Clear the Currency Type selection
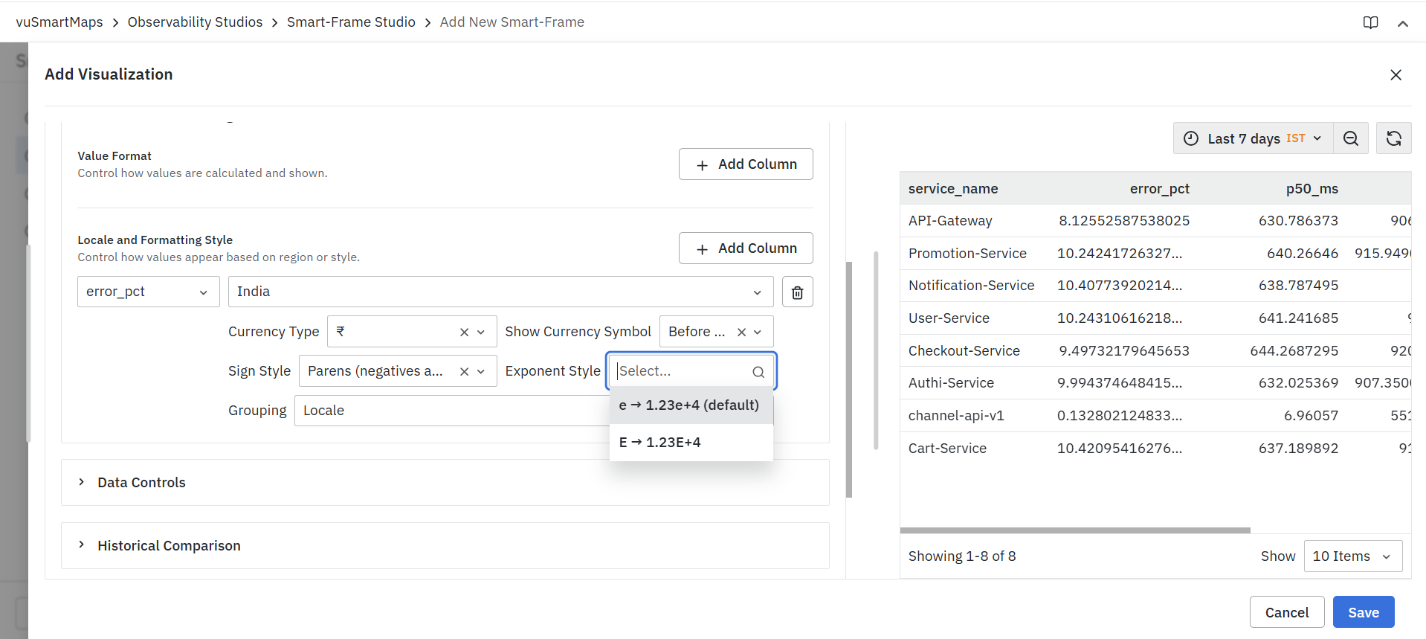The height and width of the screenshot is (639, 1426). (x=464, y=332)
